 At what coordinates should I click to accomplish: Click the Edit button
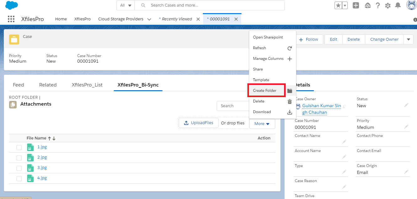click(x=334, y=39)
